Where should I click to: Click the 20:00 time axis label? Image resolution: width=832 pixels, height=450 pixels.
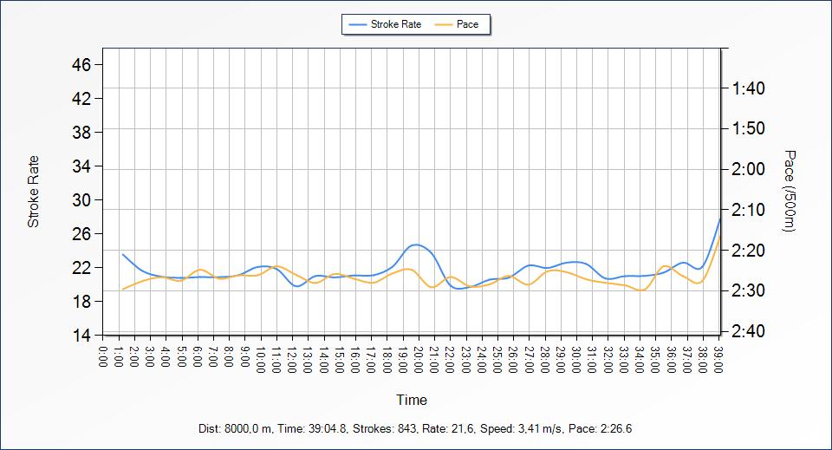click(418, 359)
